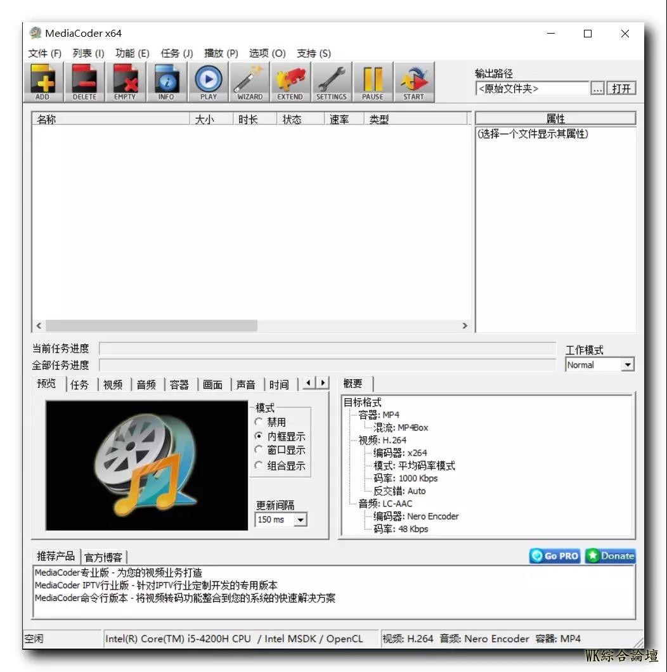This screenshot has width=667, height=672.
Task: Open the EXTEND puzzle icon
Action: point(290,82)
